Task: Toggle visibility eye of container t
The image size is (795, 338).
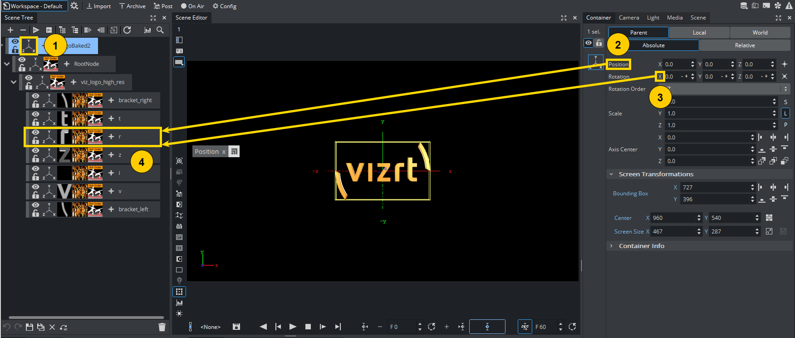Action: (x=35, y=114)
